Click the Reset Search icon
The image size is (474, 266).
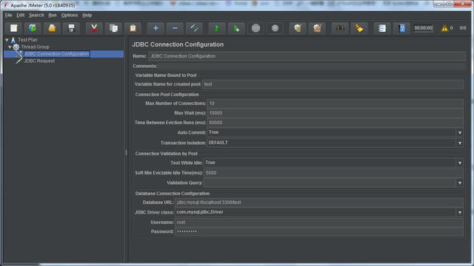tap(359, 28)
